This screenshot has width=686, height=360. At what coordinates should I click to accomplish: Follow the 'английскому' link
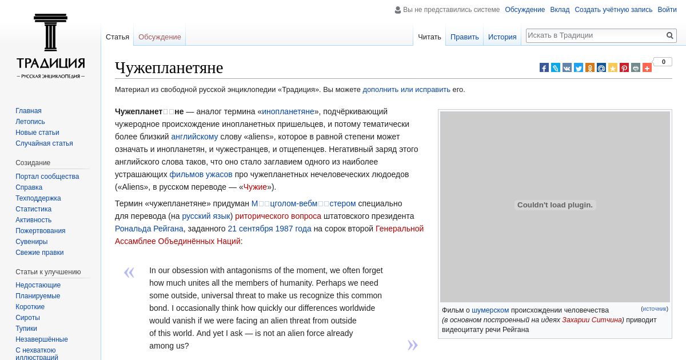pyautogui.click(x=194, y=137)
